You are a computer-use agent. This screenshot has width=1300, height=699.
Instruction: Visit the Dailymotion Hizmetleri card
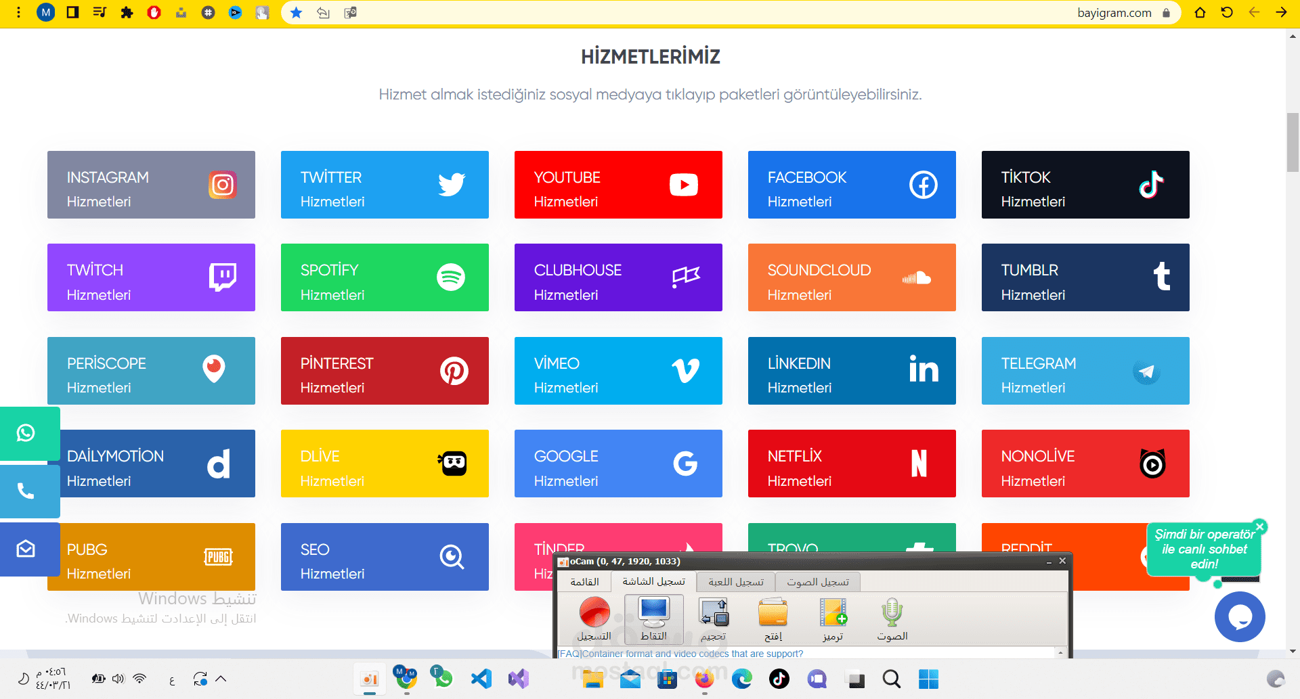click(x=158, y=464)
